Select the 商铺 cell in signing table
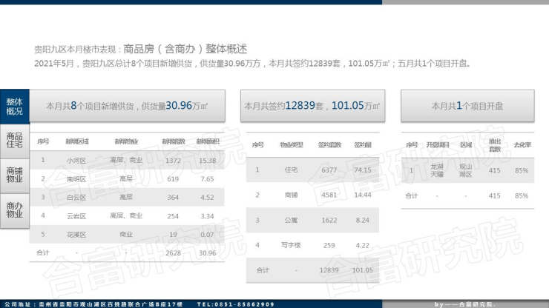The height and width of the screenshot is (308, 549). click(x=292, y=195)
